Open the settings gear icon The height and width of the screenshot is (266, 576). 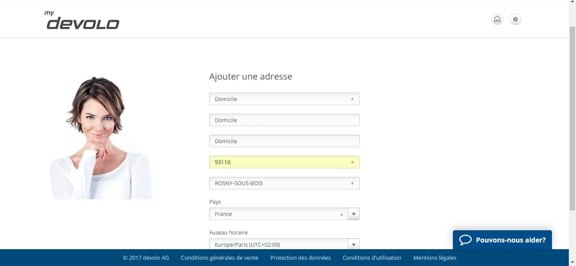click(515, 19)
